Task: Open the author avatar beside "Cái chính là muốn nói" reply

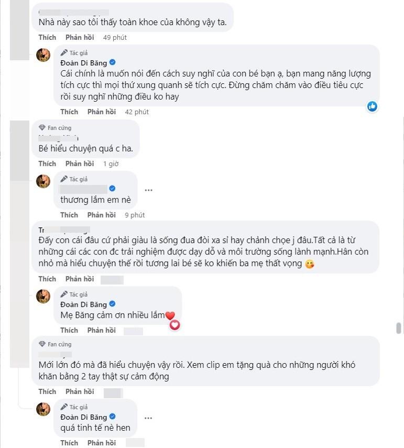Action: (43, 54)
